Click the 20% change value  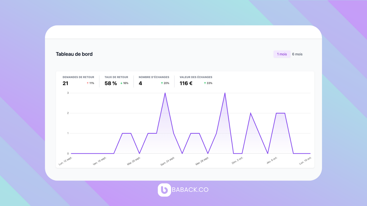(167, 83)
